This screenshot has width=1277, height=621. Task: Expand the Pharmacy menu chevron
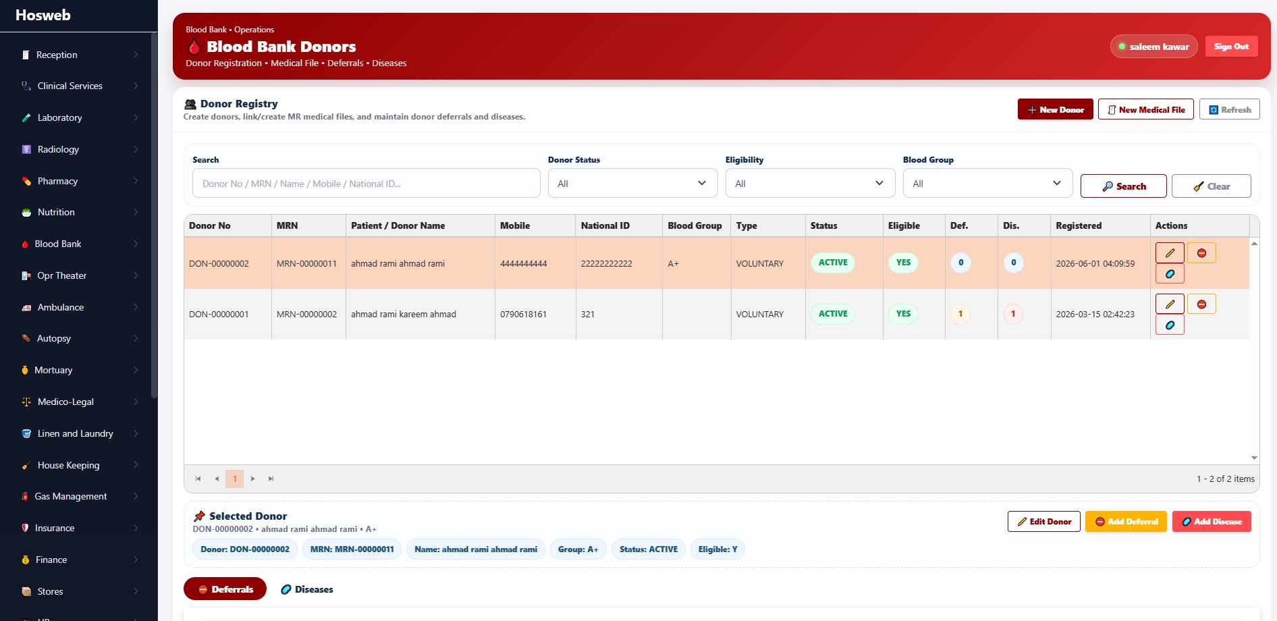[x=136, y=181]
